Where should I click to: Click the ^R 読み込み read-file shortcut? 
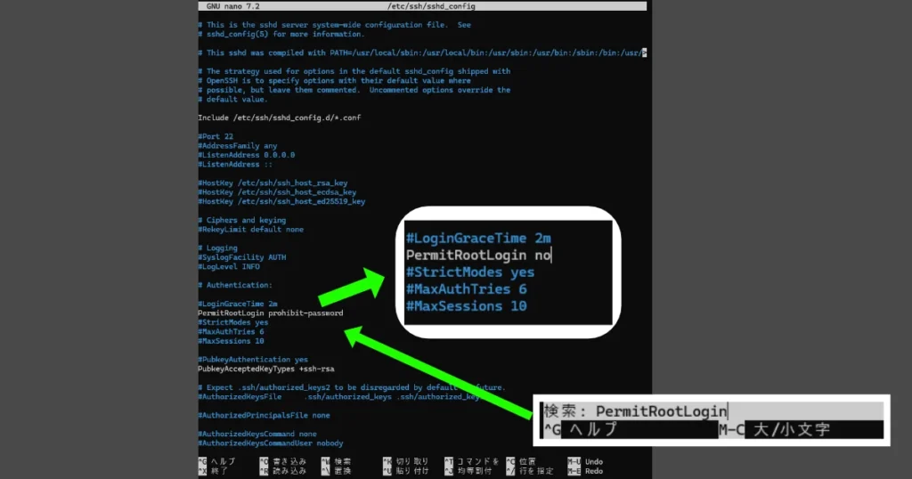(x=282, y=471)
